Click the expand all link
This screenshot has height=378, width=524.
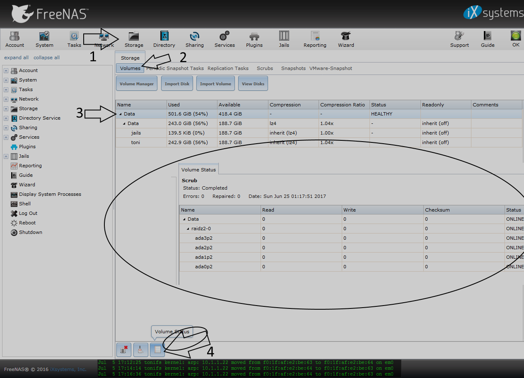(x=17, y=58)
